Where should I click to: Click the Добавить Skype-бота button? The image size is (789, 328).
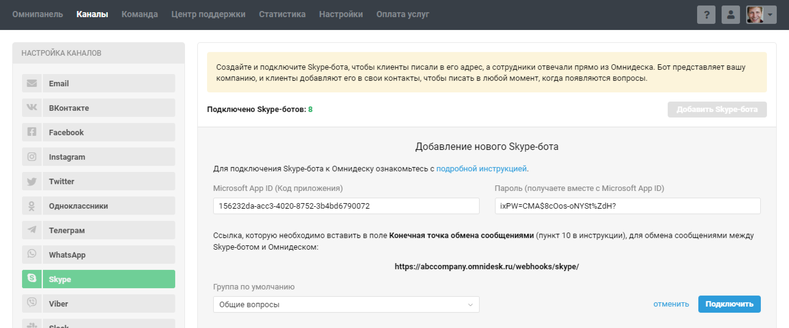pos(717,110)
